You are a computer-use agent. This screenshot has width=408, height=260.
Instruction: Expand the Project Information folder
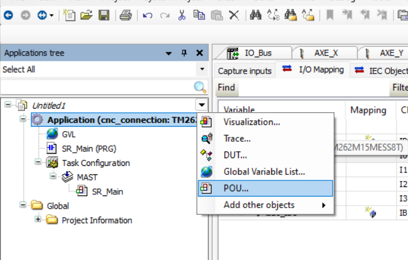pyautogui.click(x=37, y=220)
